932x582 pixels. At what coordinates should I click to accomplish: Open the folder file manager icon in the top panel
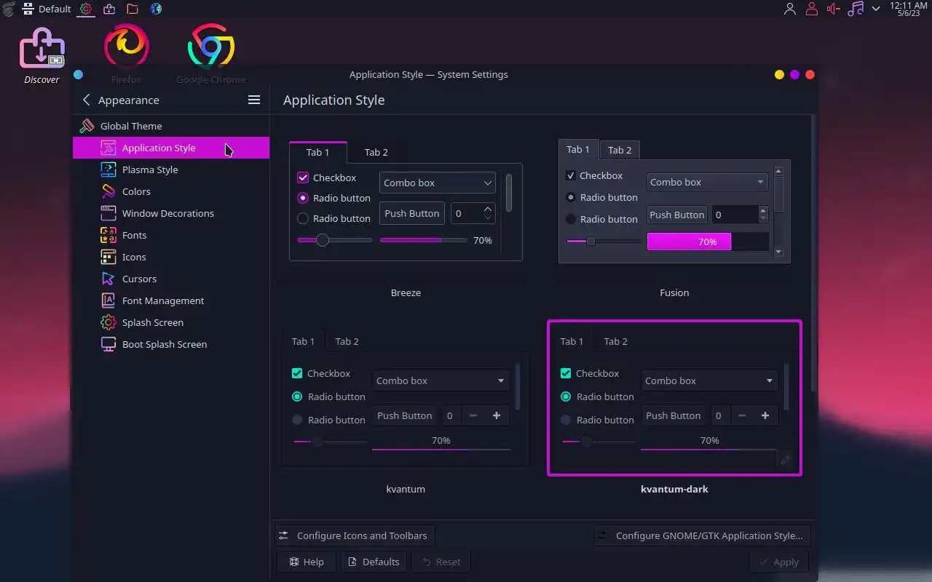click(x=133, y=9)
